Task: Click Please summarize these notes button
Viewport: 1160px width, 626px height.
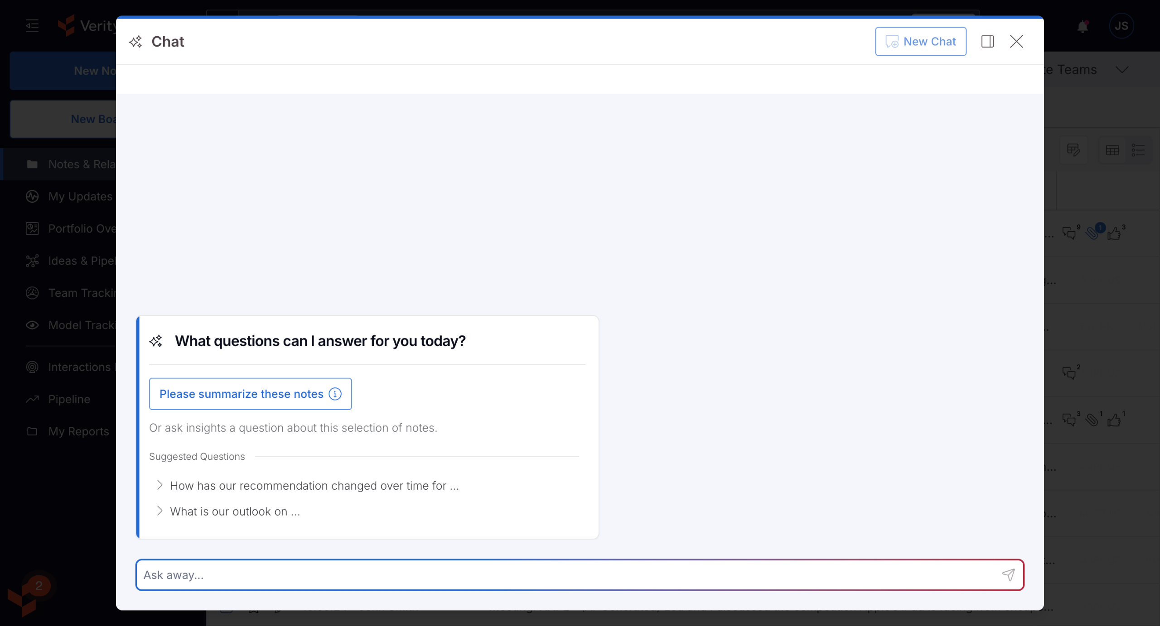Action: click(241, 394)
